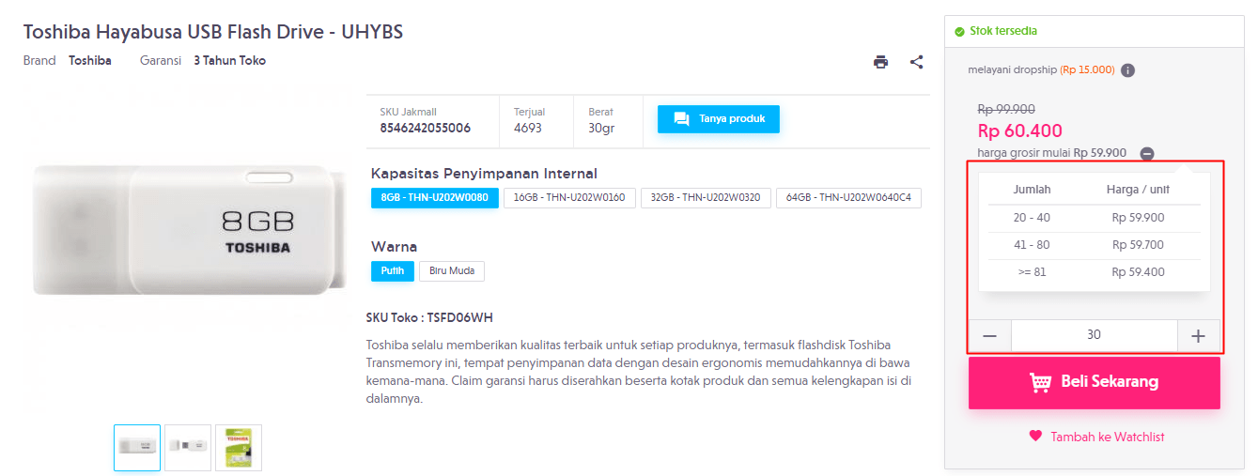Select Biru Muda color option

point(452,271)
